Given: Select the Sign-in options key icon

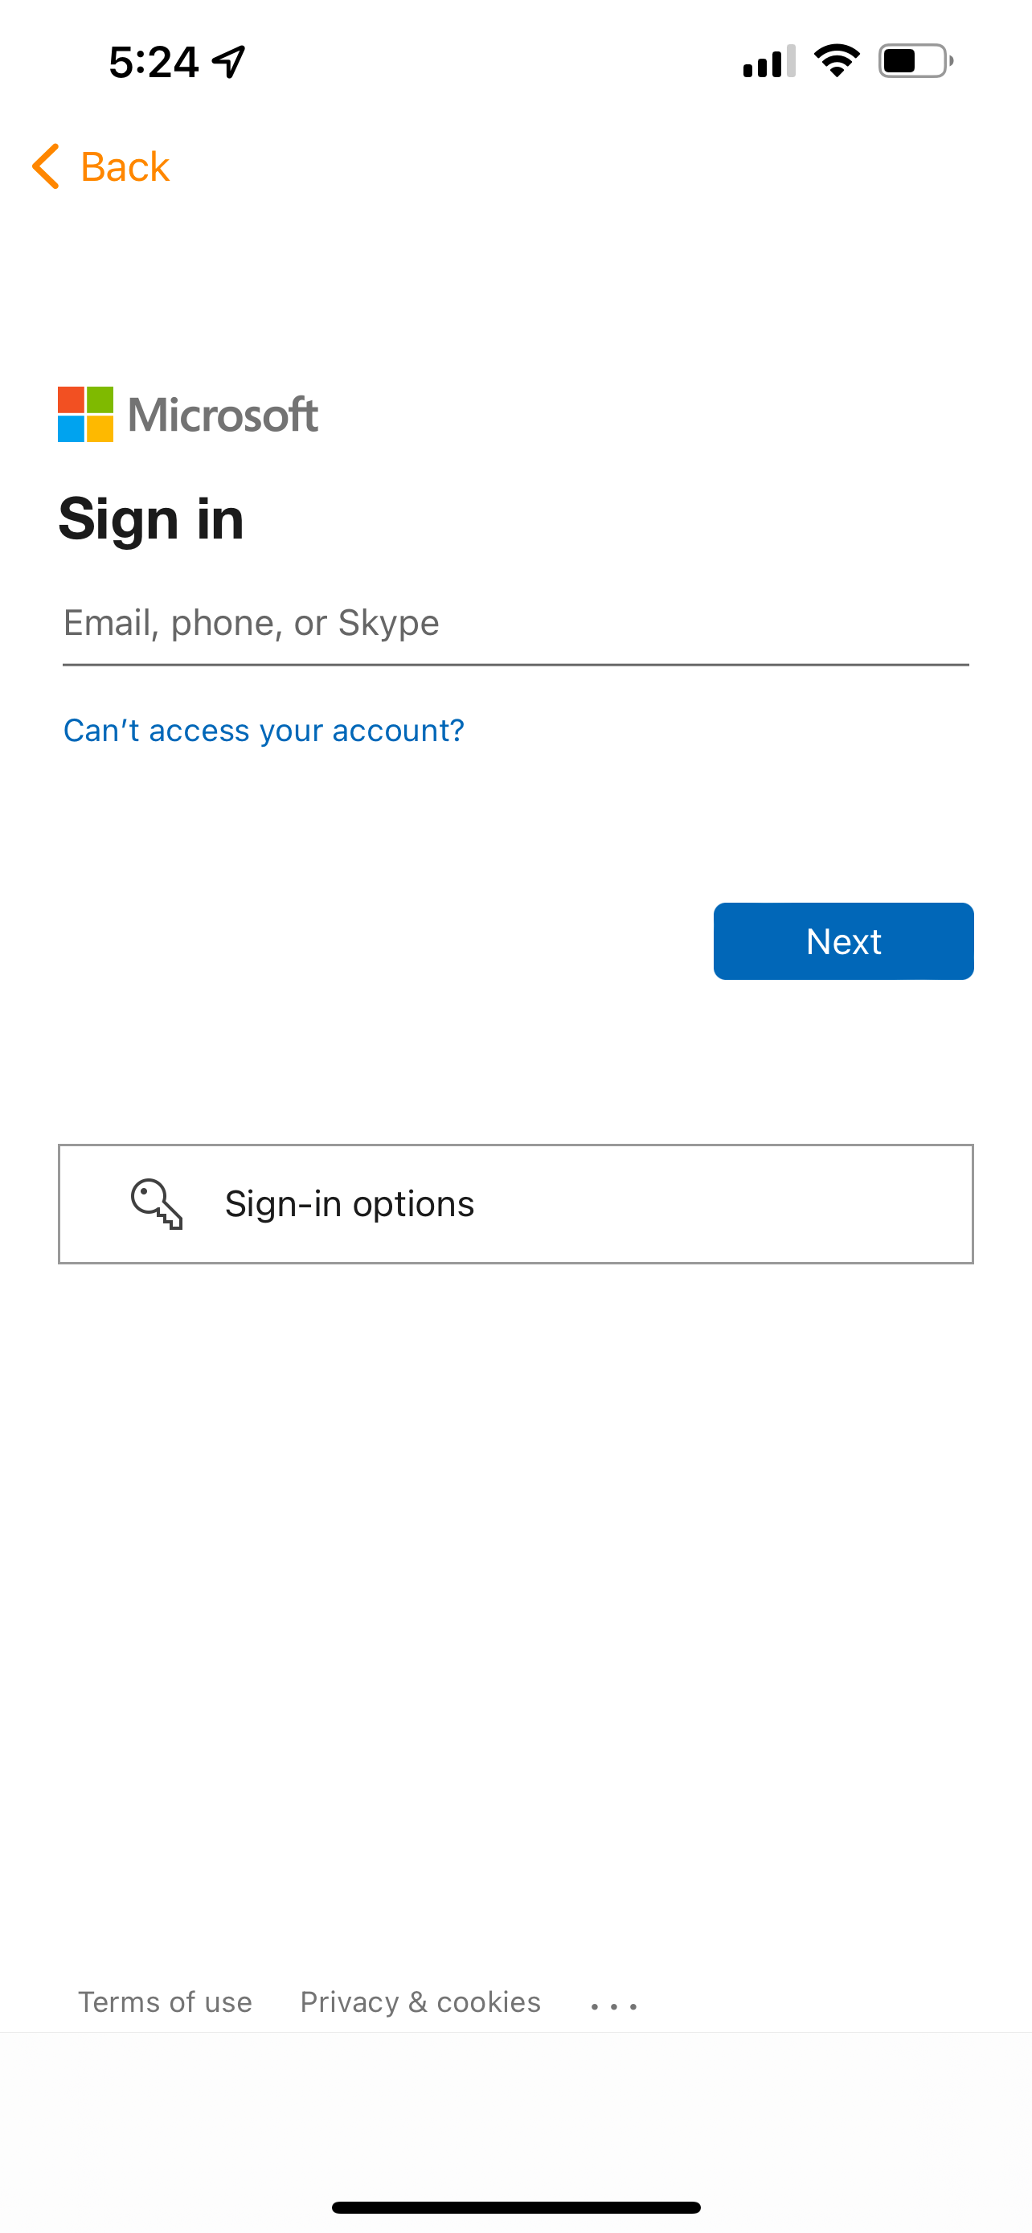Looking at the screenshot, I should coord(156,1203).
